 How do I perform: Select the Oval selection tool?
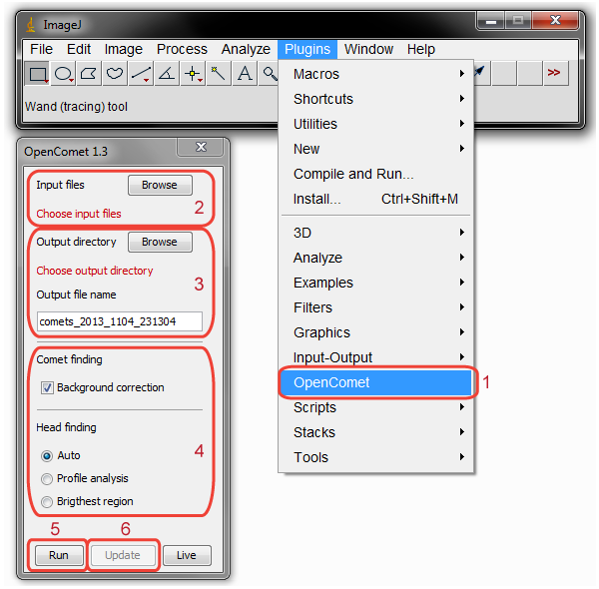point(64,73)
